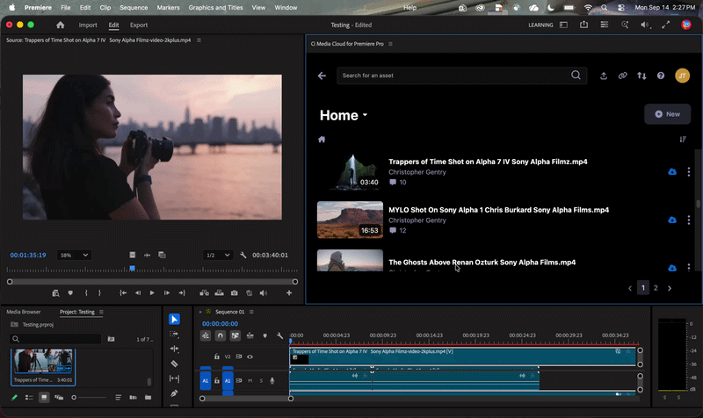Image resolution: width=703 pixels, height=418 pixels.
Task: Export a frame with the camera icon
Action: pos(234,293)
